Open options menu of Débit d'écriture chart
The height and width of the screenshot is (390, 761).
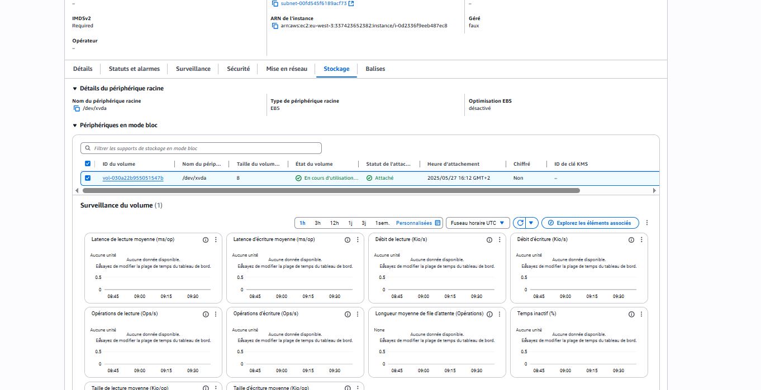[x=641, y=240]
